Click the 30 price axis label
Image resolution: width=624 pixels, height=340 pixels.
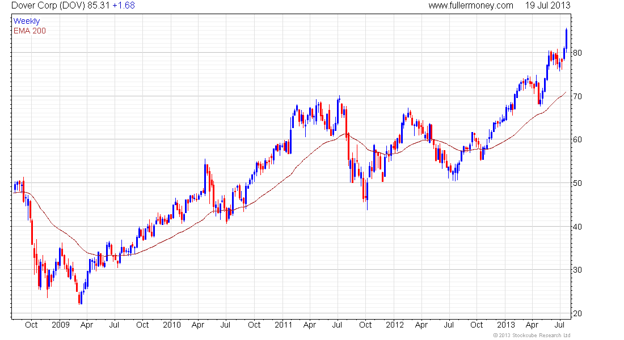[x=577, y=270]
